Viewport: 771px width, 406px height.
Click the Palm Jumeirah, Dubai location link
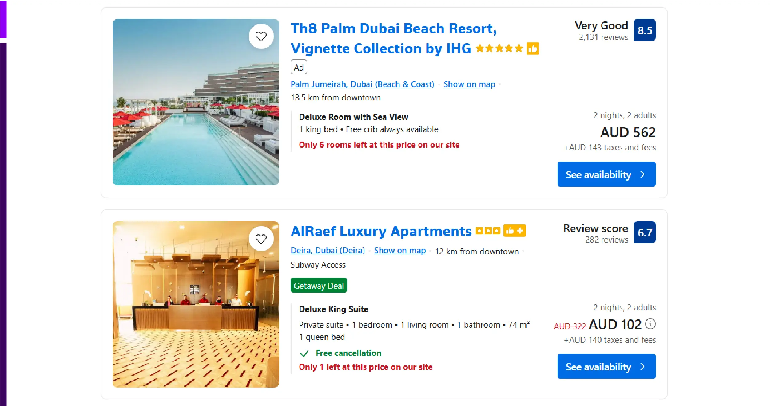click(x=362, y=84)
